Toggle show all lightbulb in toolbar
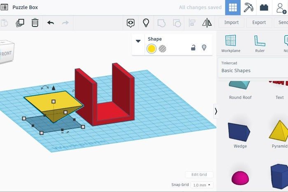 coord(146,23)
